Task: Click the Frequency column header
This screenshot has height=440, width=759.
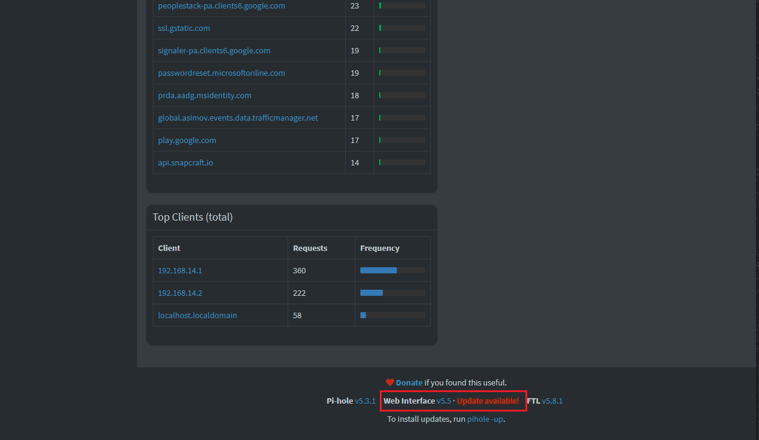Action: click(x=380, y=248)
